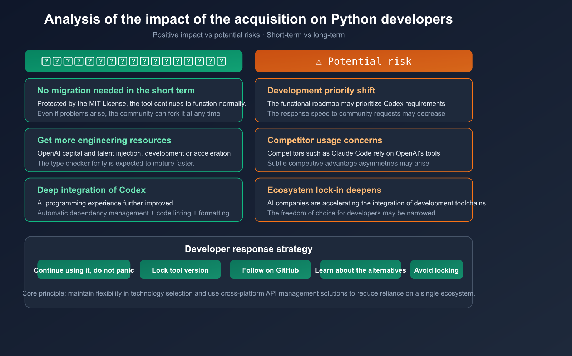This screenshot has width=572, height=356.
Task: Click the first placeholder glyph in green banner
Action: pyautogui.click(x=46, y=61)
